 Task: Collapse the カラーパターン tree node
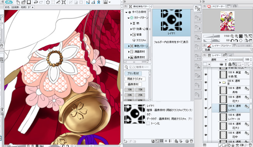click(x=128, y=18)
